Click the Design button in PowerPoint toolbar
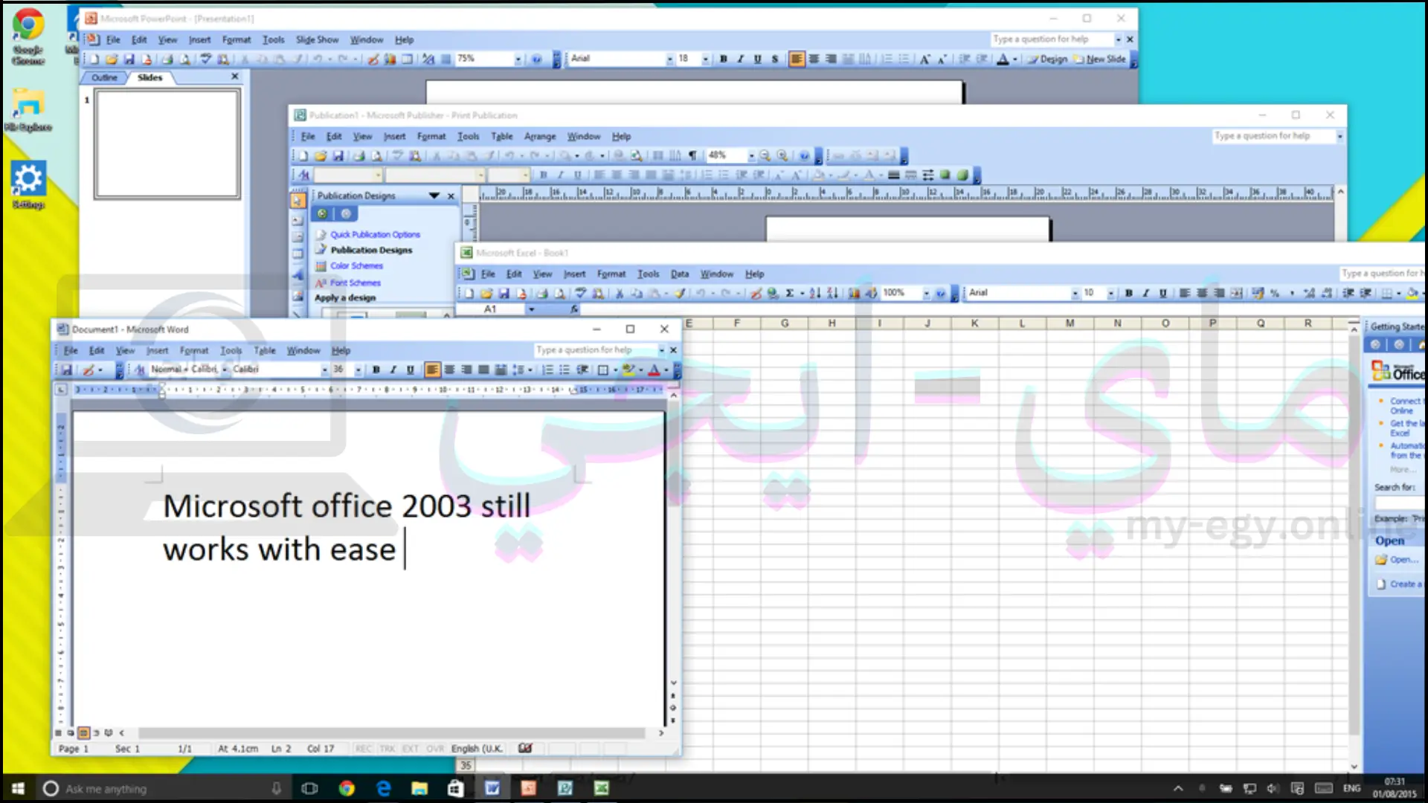 1047,59
